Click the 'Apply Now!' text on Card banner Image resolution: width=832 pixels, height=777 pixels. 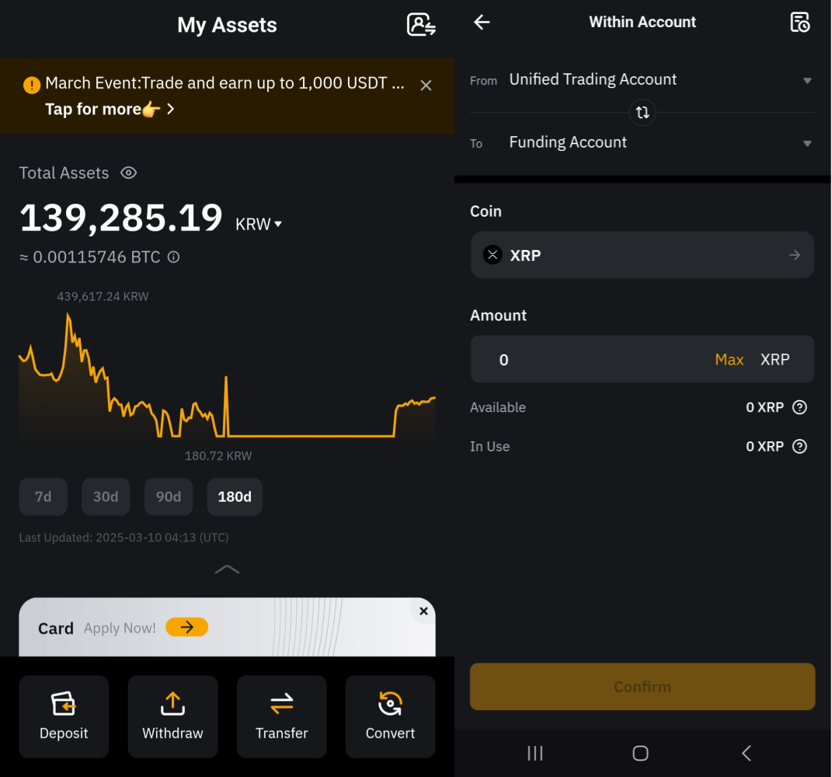point(120,628)
